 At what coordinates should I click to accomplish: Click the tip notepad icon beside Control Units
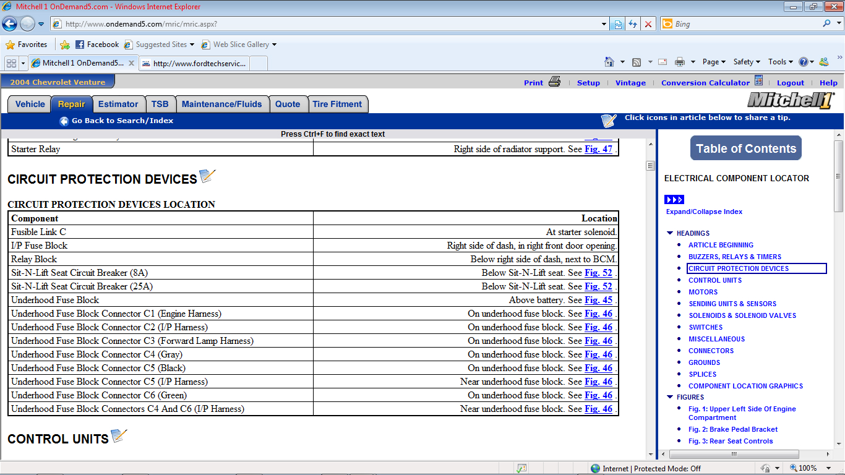pyautogui.click(x=119, y=436)
